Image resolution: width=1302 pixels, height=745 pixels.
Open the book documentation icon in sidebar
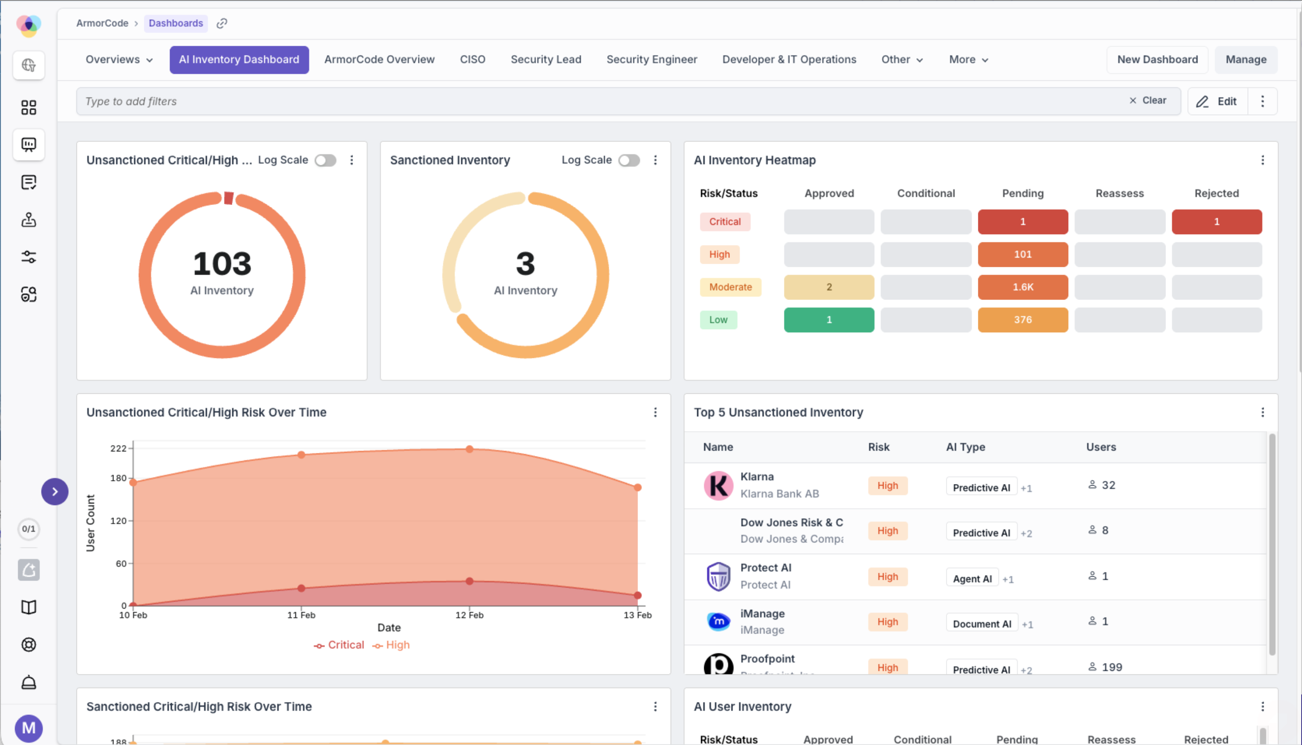click(x=29, y=607)
